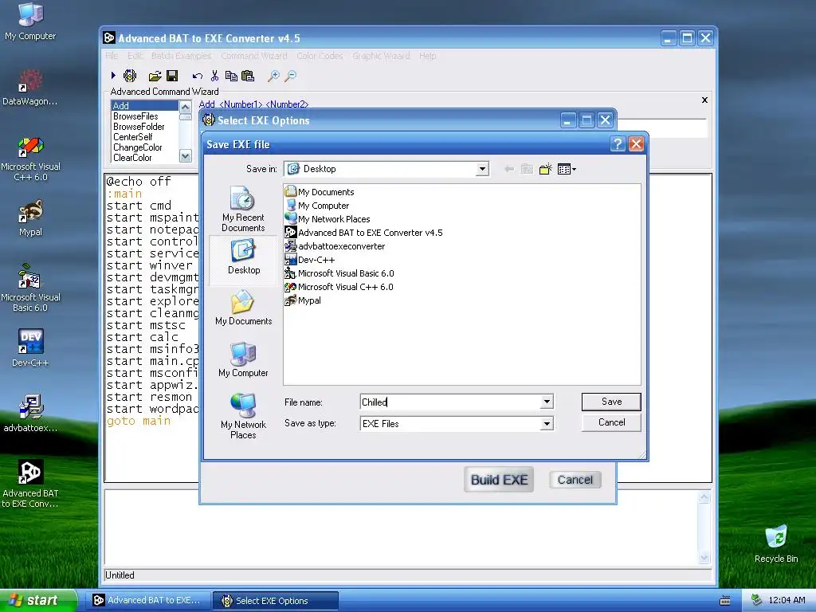Click Cancel in Select EXE Options window

tap(575, 480)
